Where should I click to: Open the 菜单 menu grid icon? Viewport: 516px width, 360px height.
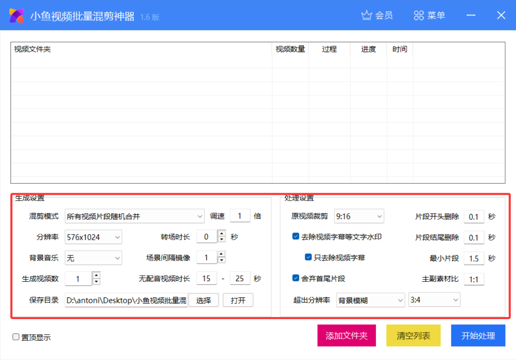419,15
